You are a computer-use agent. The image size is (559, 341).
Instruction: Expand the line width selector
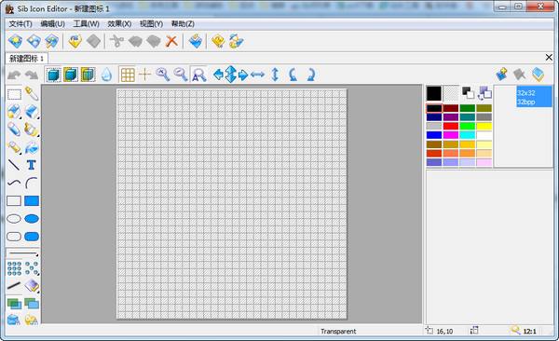pyautogui.click(x=22, y=253)
